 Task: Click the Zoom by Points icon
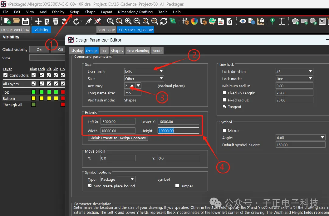click(x=110, y=21)
